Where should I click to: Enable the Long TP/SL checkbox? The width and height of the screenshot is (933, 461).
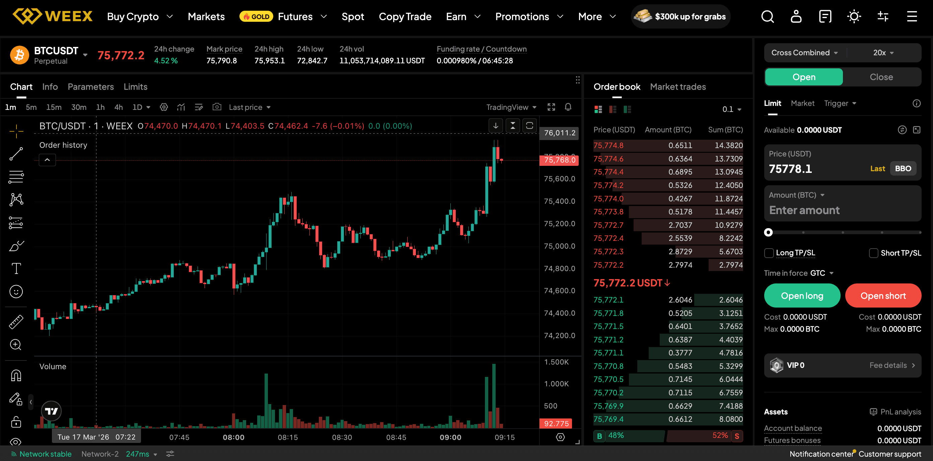click(x=769, y=253)
